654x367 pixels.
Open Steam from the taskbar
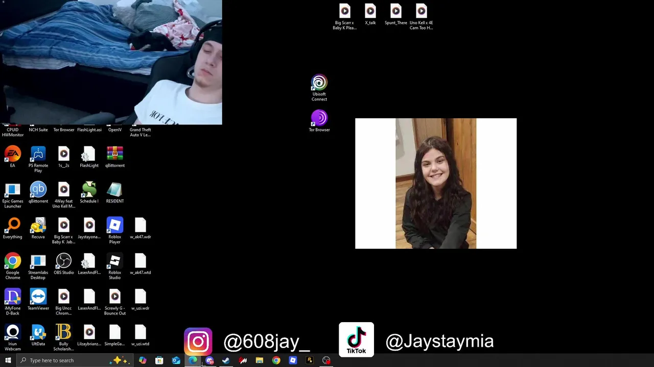point(226,360)
